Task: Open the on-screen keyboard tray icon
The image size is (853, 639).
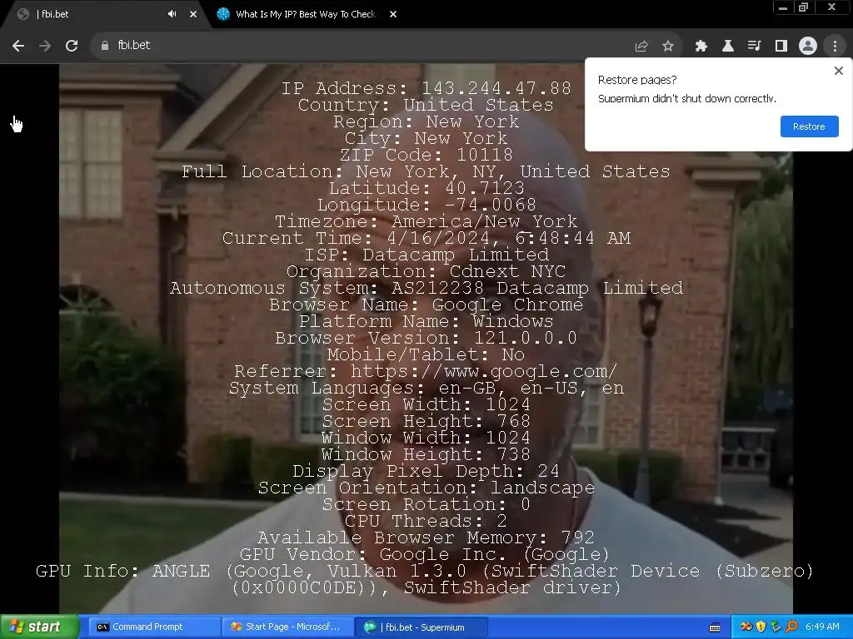Action: click(715, 627)
